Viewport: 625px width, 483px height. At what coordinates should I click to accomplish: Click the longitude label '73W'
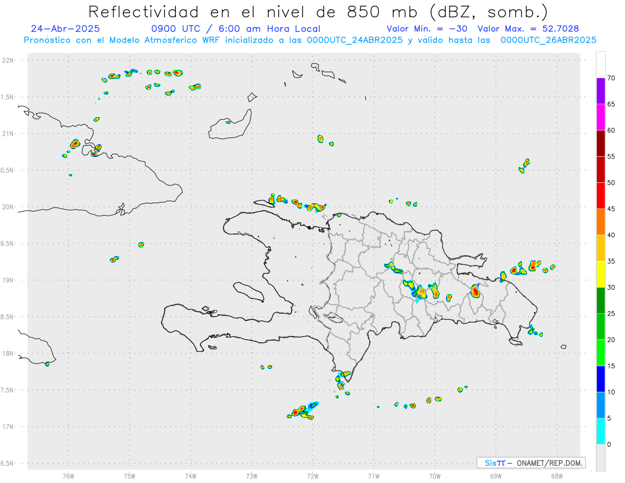coord(252,476)
